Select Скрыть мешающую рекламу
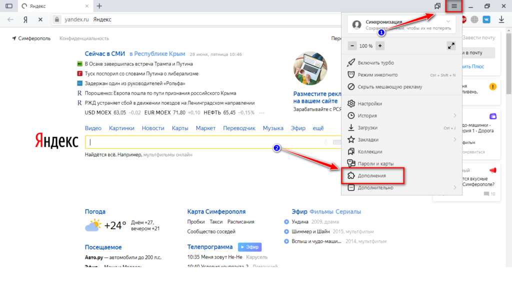Screen dimensions: 512x288 click(x=401, y=87)
